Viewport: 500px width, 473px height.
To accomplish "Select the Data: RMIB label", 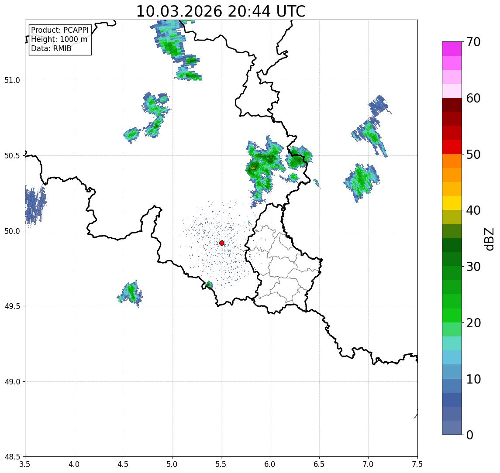I will (x=51, y=48).
